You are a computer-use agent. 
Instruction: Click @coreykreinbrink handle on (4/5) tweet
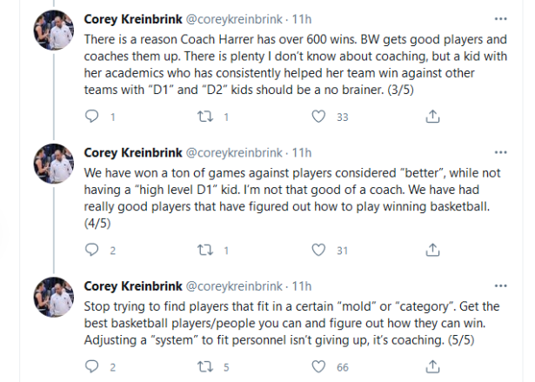233,151
